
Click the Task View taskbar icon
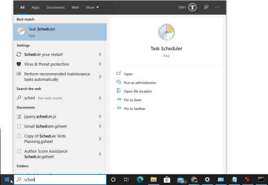(x=126, y=179)
